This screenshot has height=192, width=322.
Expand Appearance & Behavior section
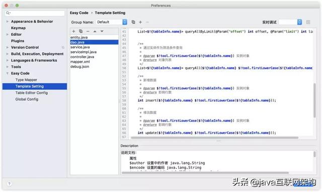point(8,22)
